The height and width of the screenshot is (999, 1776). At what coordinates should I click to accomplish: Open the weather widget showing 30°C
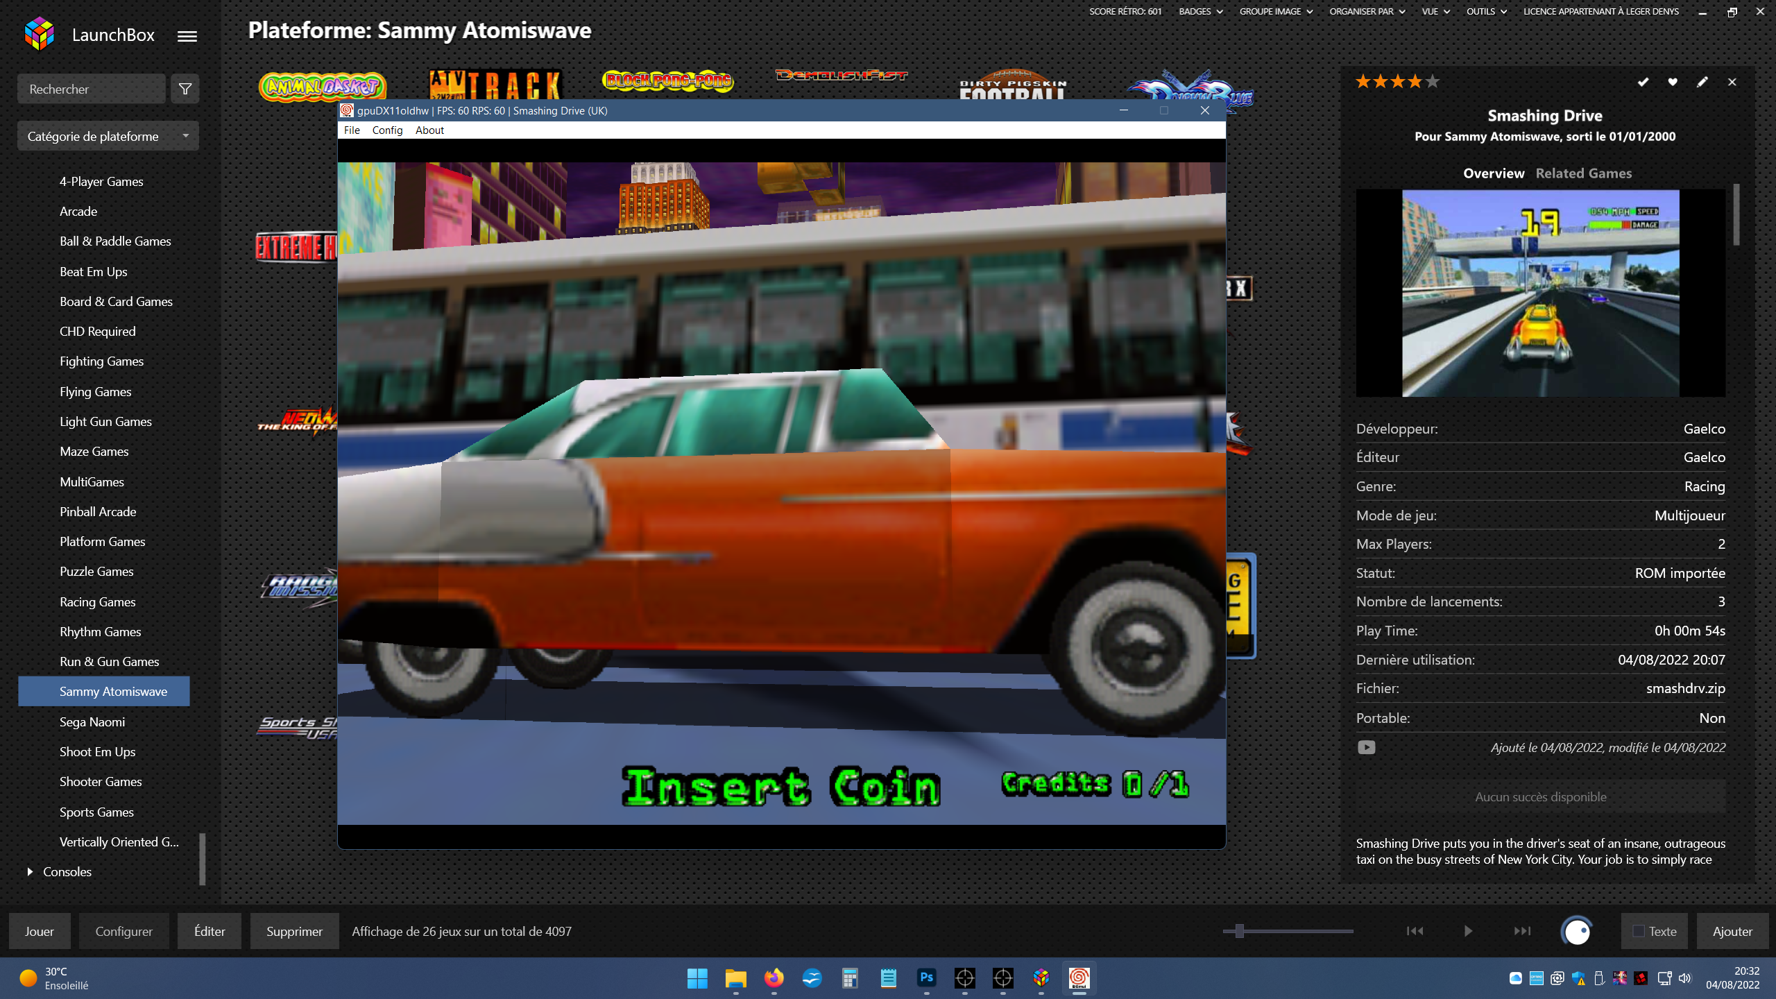coord(54,978)
